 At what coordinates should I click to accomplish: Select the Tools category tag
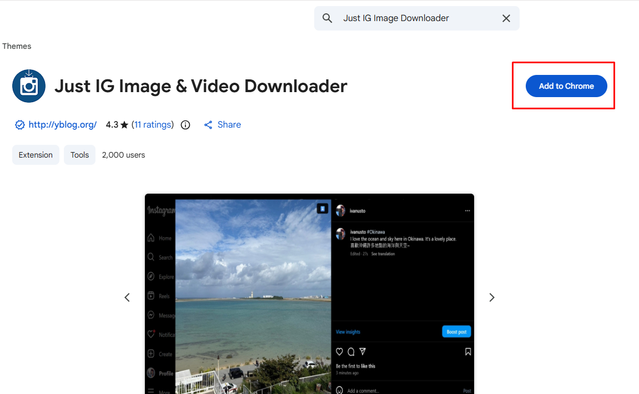point(79,155)
